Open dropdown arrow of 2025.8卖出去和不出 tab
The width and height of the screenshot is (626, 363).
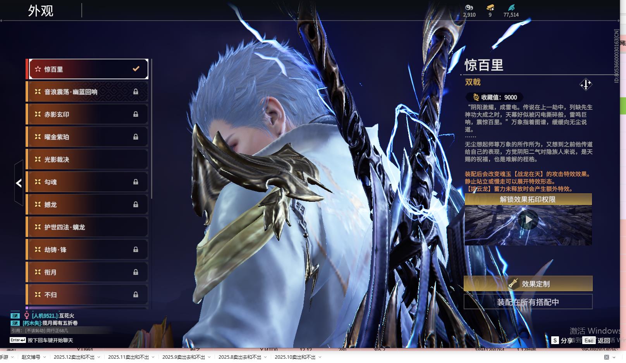tap(265, 357)
